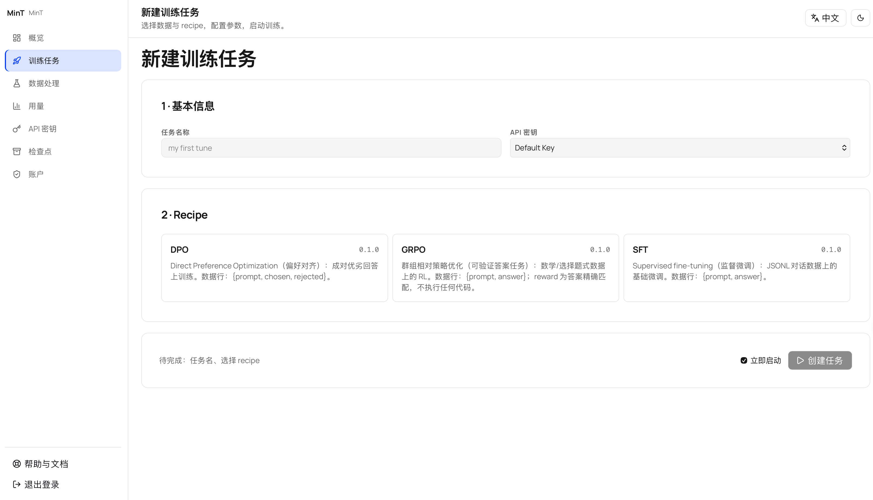The image size is (873, 500).
Task: Click the 0.1.0 version on DPO card
Action: [369, 250]
